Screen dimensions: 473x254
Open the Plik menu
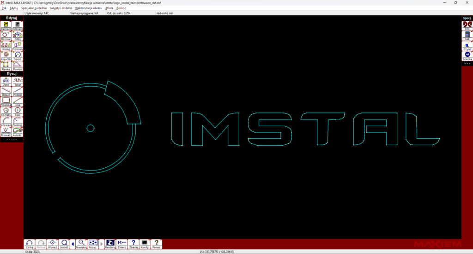tap(4, 8)
